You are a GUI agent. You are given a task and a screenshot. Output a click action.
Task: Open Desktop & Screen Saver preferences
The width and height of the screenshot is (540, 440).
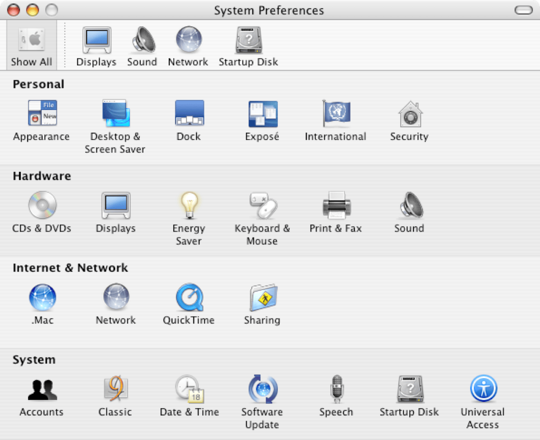coord(115,127)
